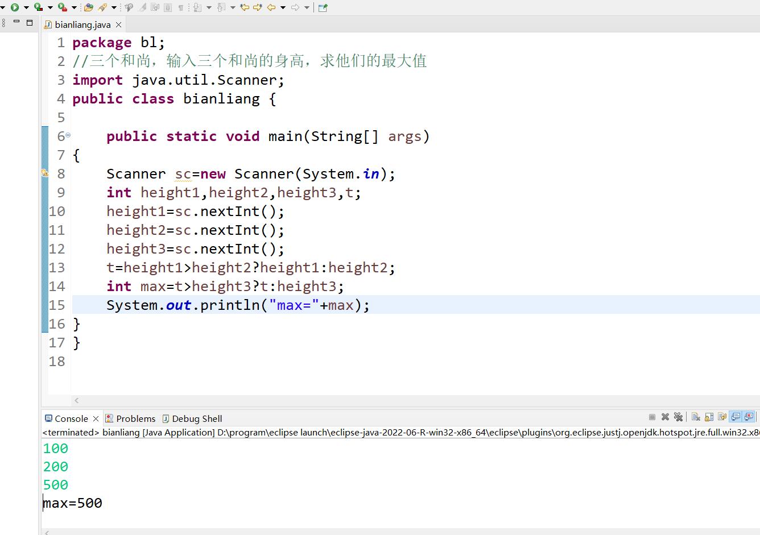Viewport: 760px width, 535px height.
Task: Click the 'height1=sc.nextInt();' line
Action: tap(195, 211)
